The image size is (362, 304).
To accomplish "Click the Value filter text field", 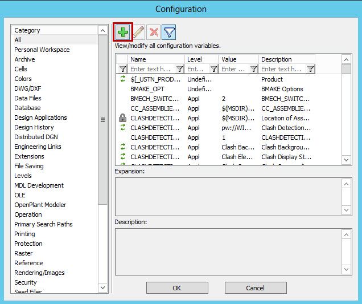I will tap(234, 69).
